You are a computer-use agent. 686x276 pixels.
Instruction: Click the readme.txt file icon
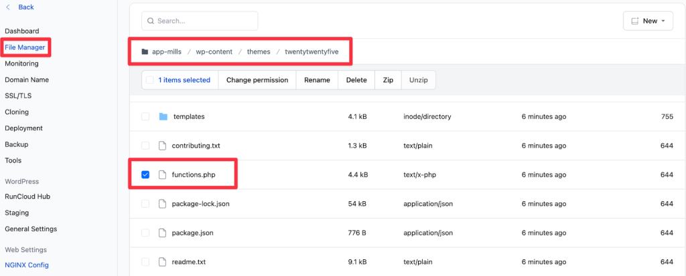point(161,261)
